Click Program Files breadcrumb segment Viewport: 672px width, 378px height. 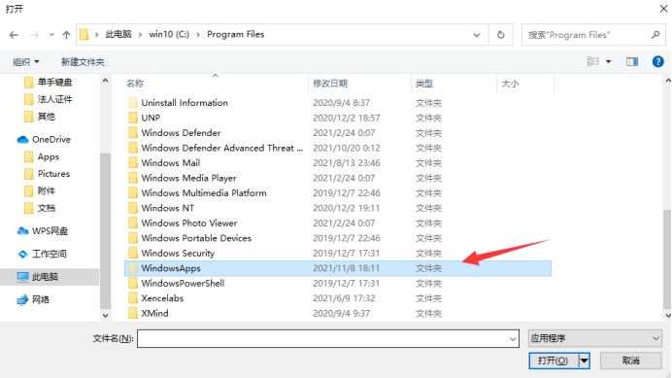pos(236,34)
